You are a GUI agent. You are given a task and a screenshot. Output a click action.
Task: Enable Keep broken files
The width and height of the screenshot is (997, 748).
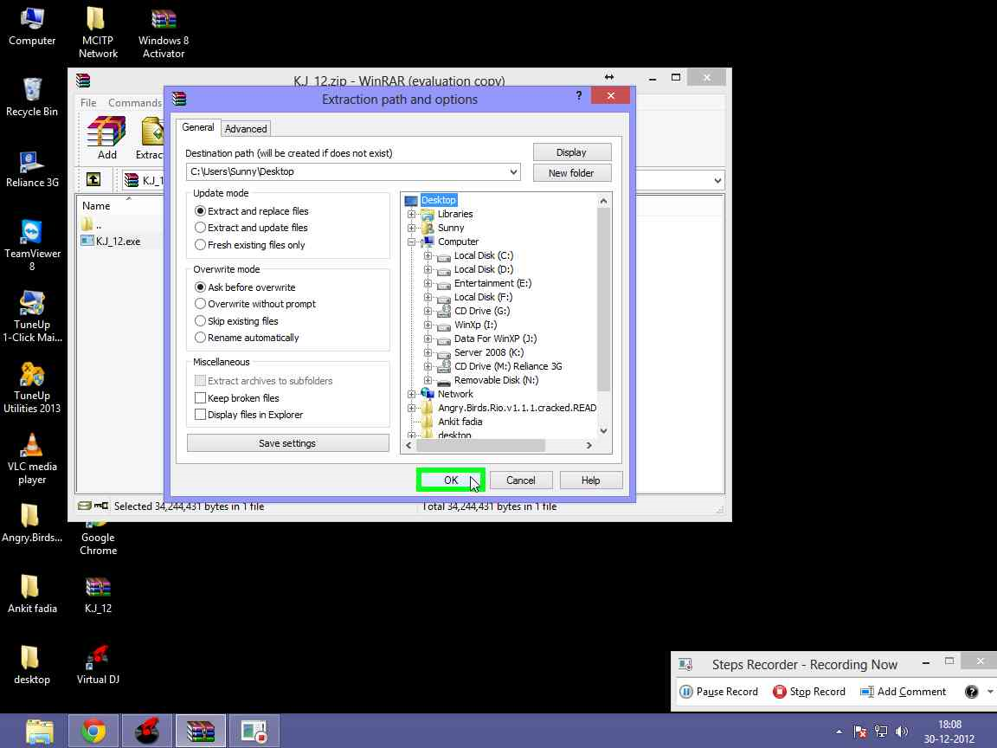point(236,398)
